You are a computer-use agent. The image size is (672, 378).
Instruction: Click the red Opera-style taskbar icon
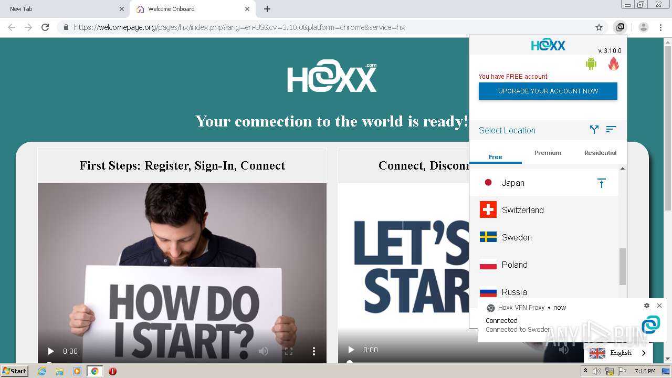(x=112, y=371)
